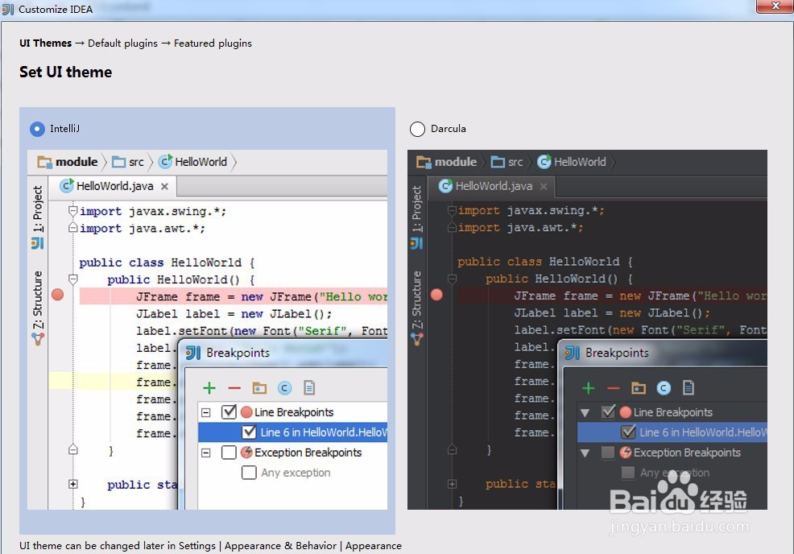Toggle Exception Breakpoints checkbox in IntelliJ preview
The width and height of the screenshot is (794, 554).
229,453
